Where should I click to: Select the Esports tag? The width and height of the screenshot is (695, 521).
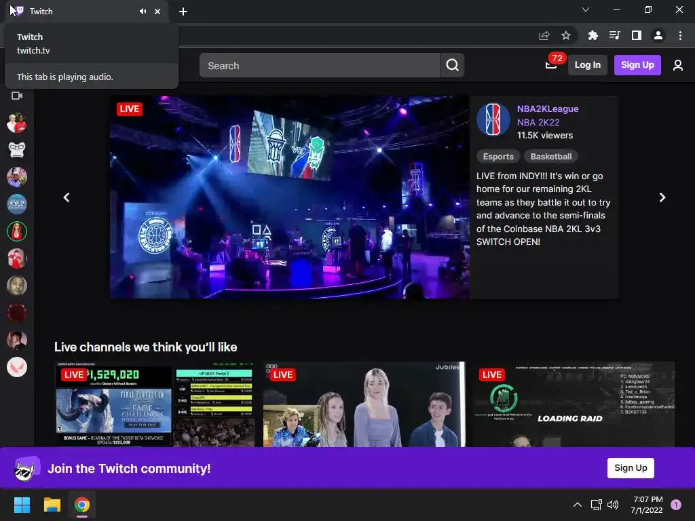coord(498,157)
